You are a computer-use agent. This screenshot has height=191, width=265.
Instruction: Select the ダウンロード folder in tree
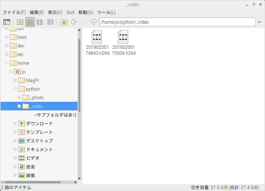click(39, 124)
